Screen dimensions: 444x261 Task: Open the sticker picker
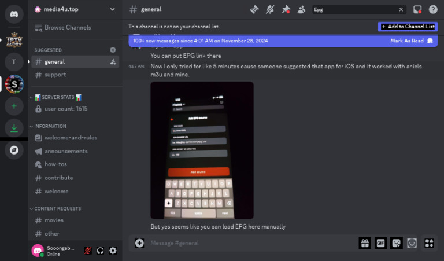click(x=396, y=243)
